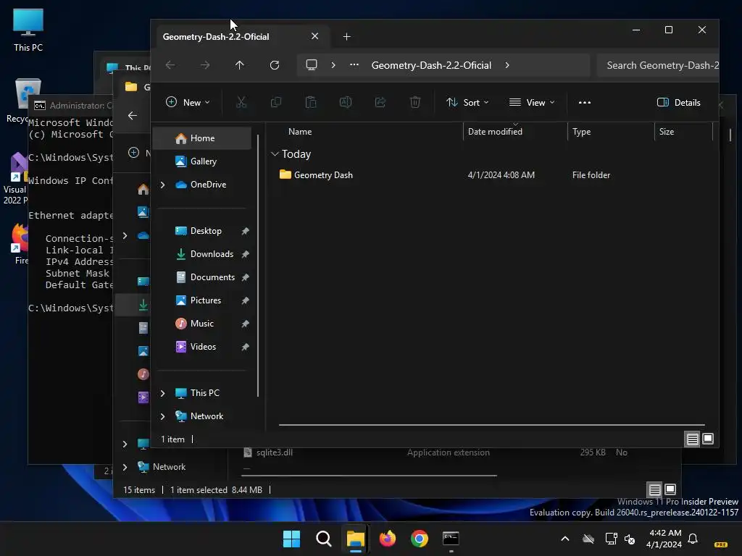This screenshot has width=742, height=556.
Task: Expand the Network node in front window
Action: (x=162, y=416)
